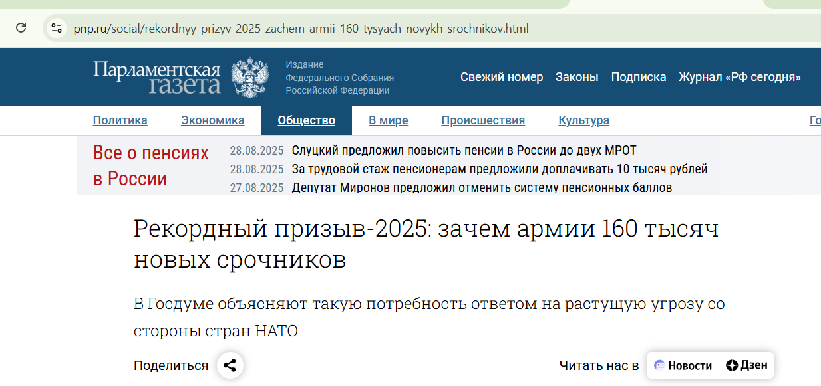Open the Свежий номер link
The image size is (821, 386).
[x=502, y=77]
